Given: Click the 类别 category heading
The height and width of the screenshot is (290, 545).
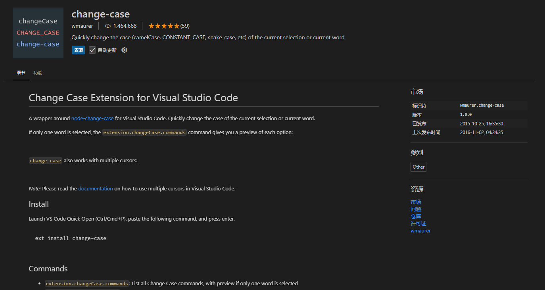Looking at the screenshot, I should [x=417, y=153].
